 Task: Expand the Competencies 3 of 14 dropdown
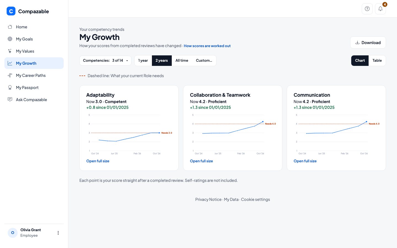(x=105, y=61)
